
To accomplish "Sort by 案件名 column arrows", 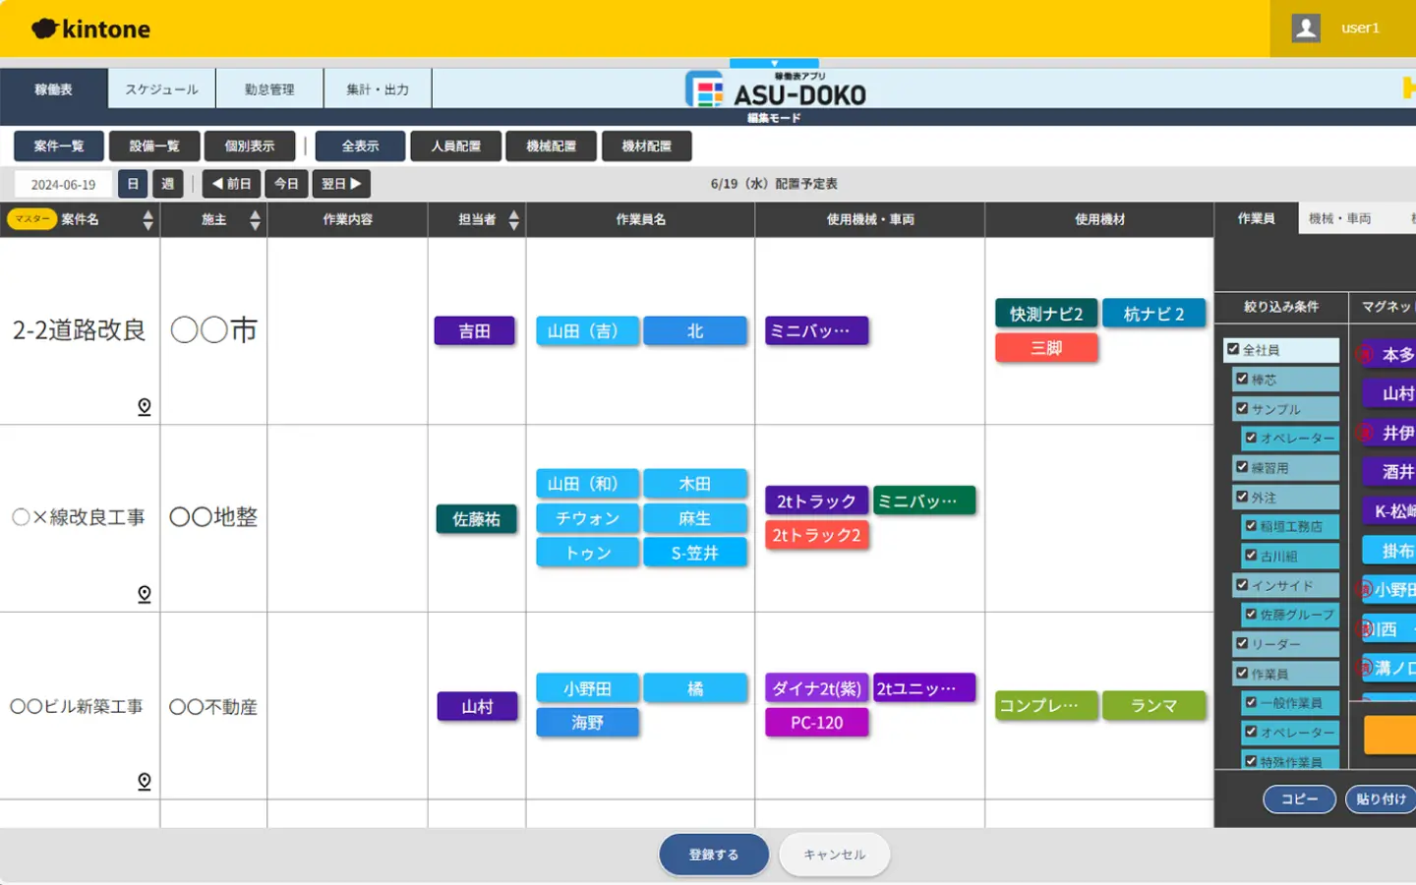I will [x=147, y=219].
